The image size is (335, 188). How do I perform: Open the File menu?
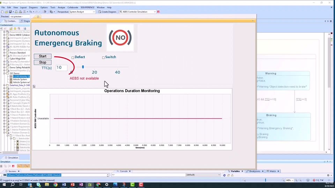tap(3, 7)
